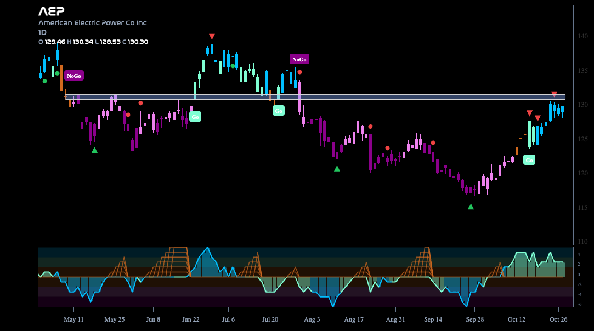Click the oscillator axis value 4

579,254
